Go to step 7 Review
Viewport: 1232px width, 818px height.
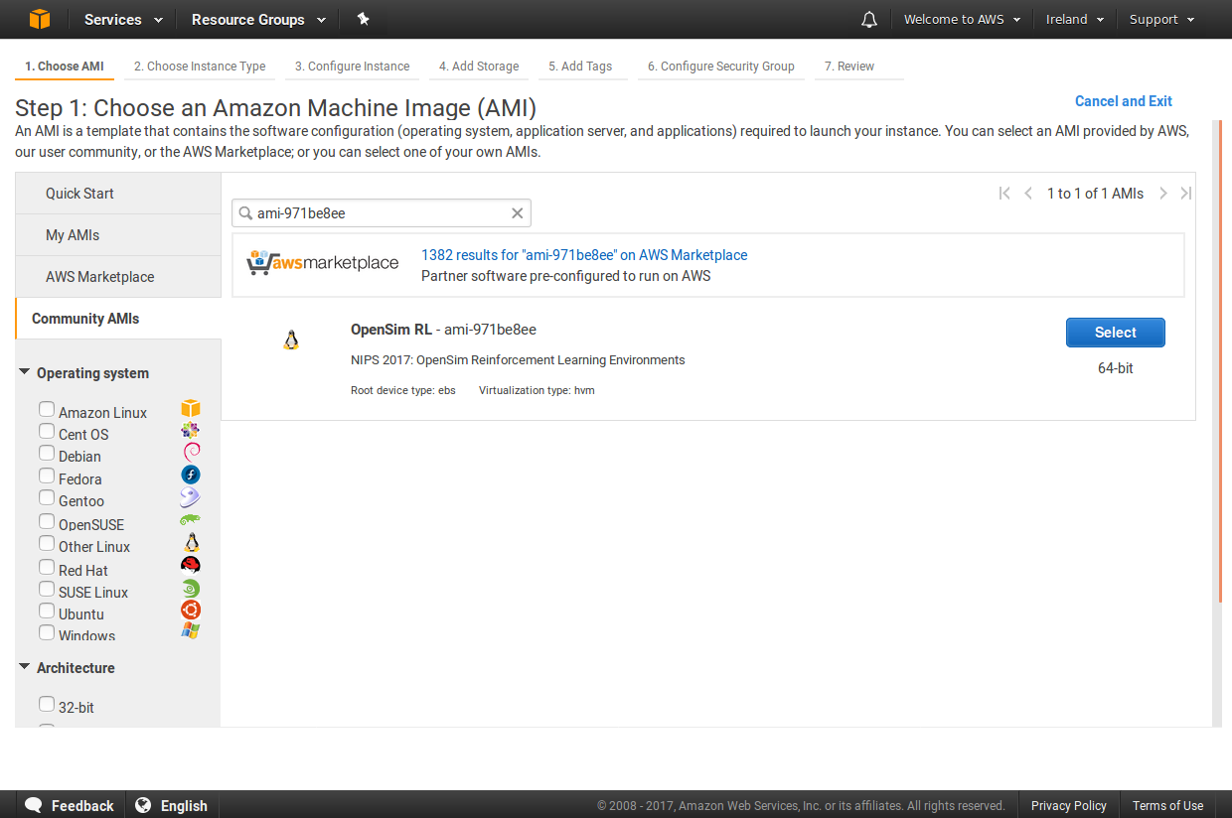pyautogui.click(x=849, y=67)
